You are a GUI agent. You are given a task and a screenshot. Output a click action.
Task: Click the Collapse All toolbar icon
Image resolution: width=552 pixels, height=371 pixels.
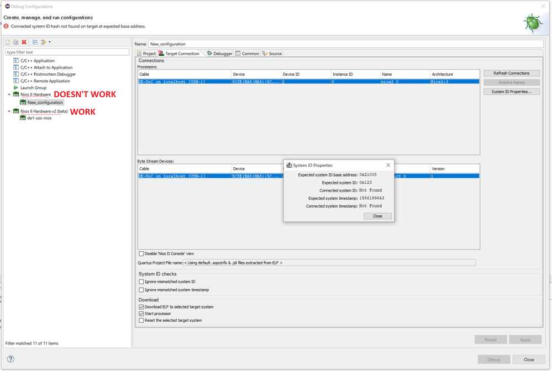point(35,42)
